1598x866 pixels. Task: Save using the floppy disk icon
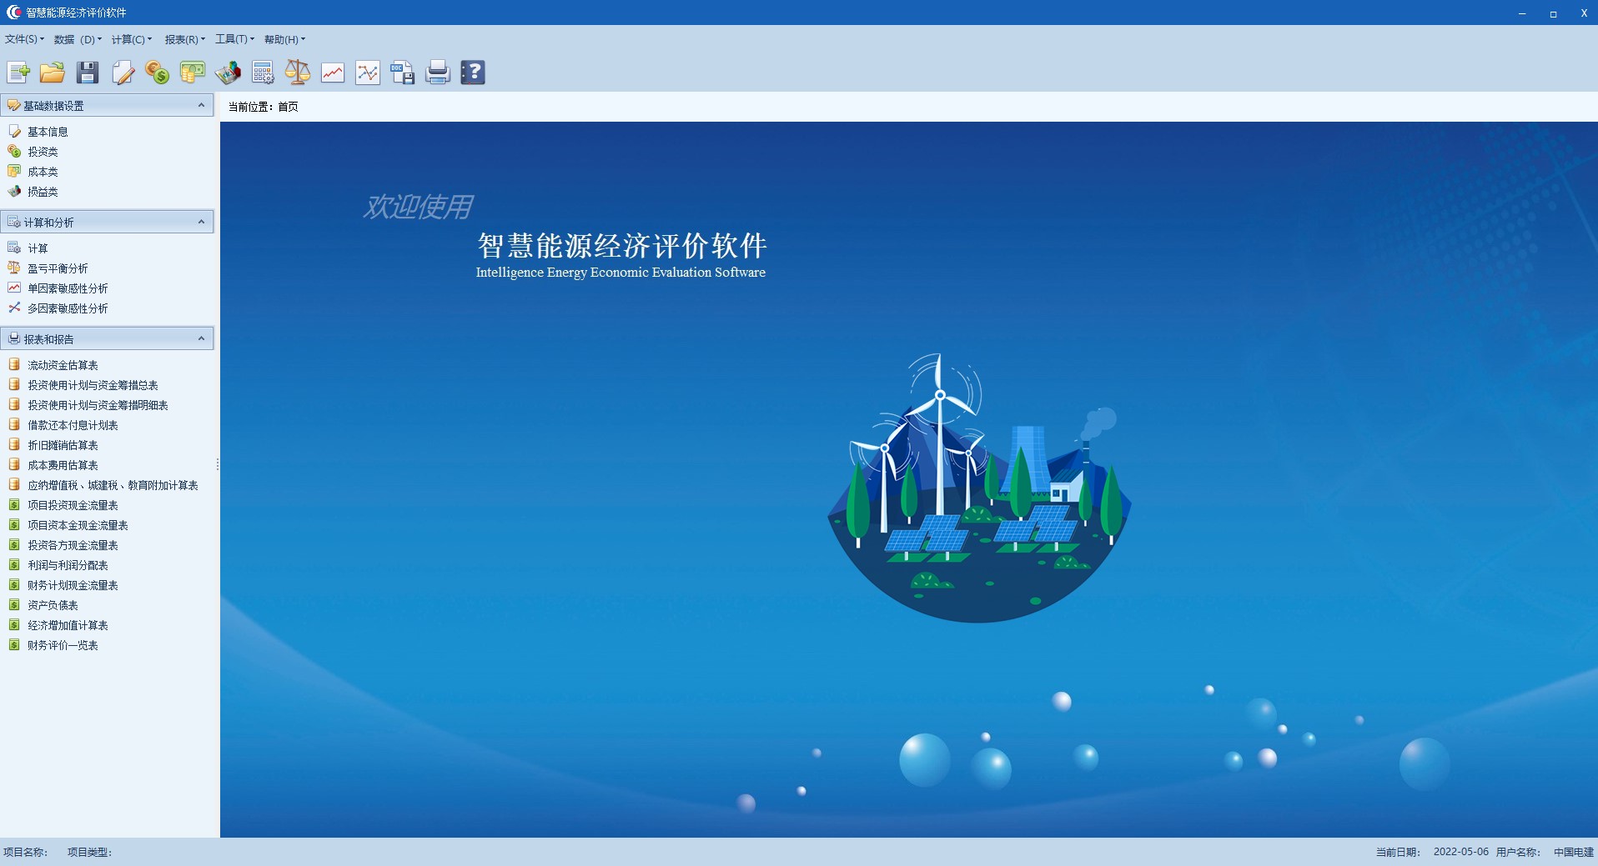tap(88, 73)
